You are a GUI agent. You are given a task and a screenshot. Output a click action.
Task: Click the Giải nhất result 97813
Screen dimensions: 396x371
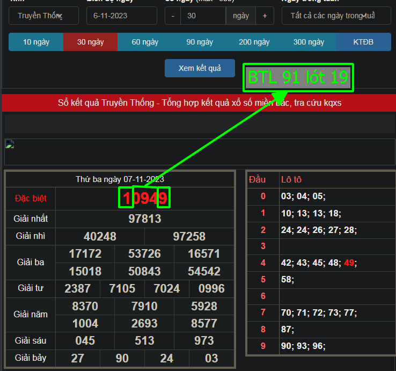145,219
